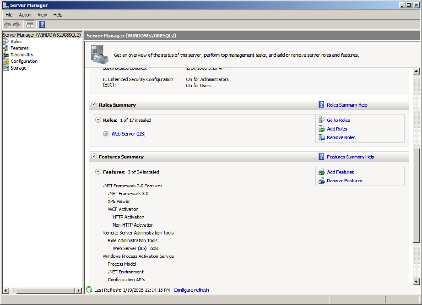Click the Features icon in the tree
The image size is (422, 305).
pyautogui.click(x=5, y=48)
